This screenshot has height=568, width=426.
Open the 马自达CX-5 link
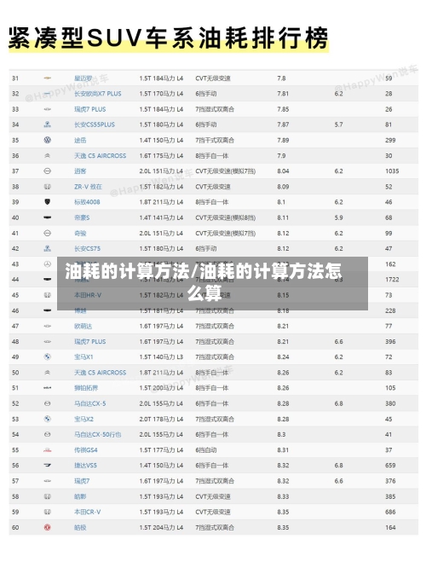[x=90, y=403]
